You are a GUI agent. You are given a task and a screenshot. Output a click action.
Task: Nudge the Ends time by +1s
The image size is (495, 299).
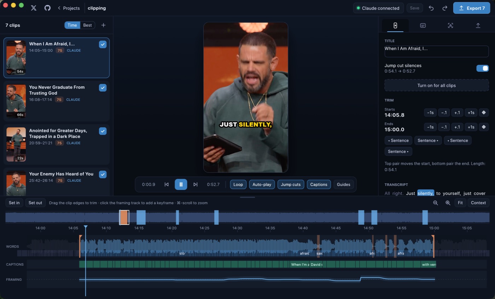471,127
